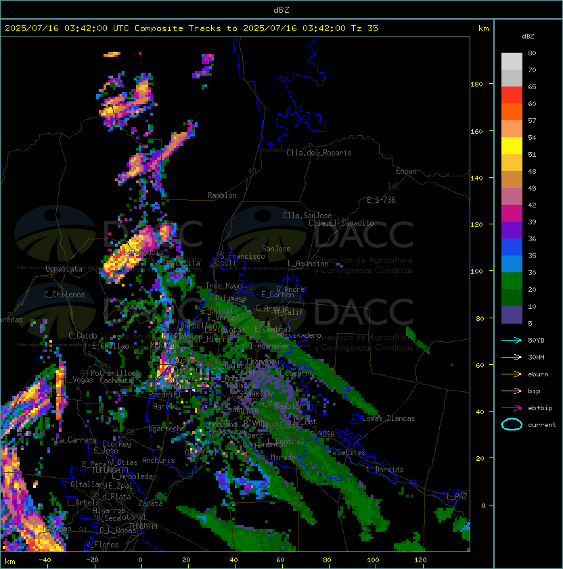This screenshot has height=569, width=563.
Task: Click the 'C_Chilenos' map label
Action: [64, 295]
